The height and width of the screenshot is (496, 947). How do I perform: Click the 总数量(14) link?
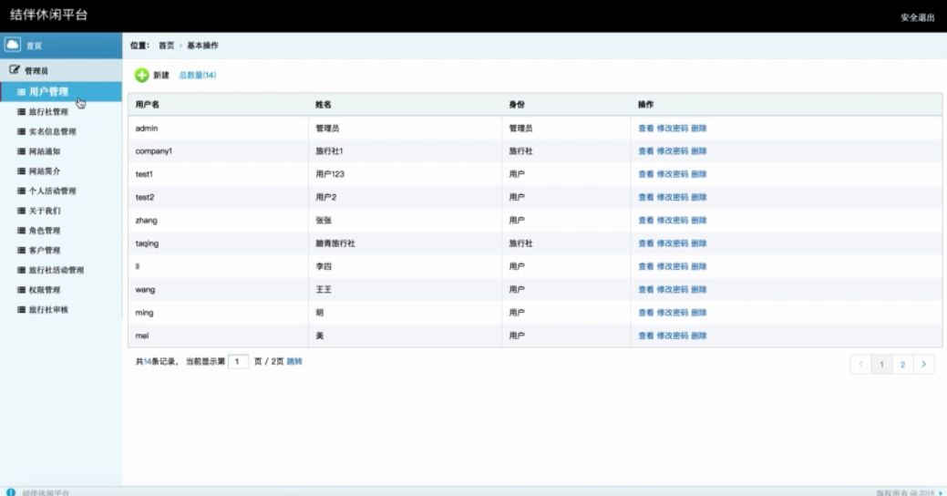click(198, 75)
